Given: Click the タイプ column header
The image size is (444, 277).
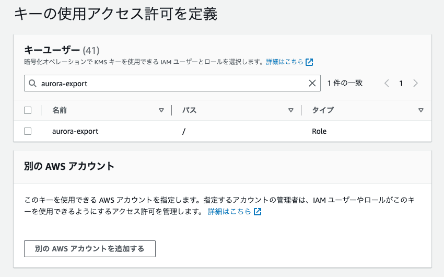Looking at the screenshot, I should pyautogui.click(x=323, y=110).
